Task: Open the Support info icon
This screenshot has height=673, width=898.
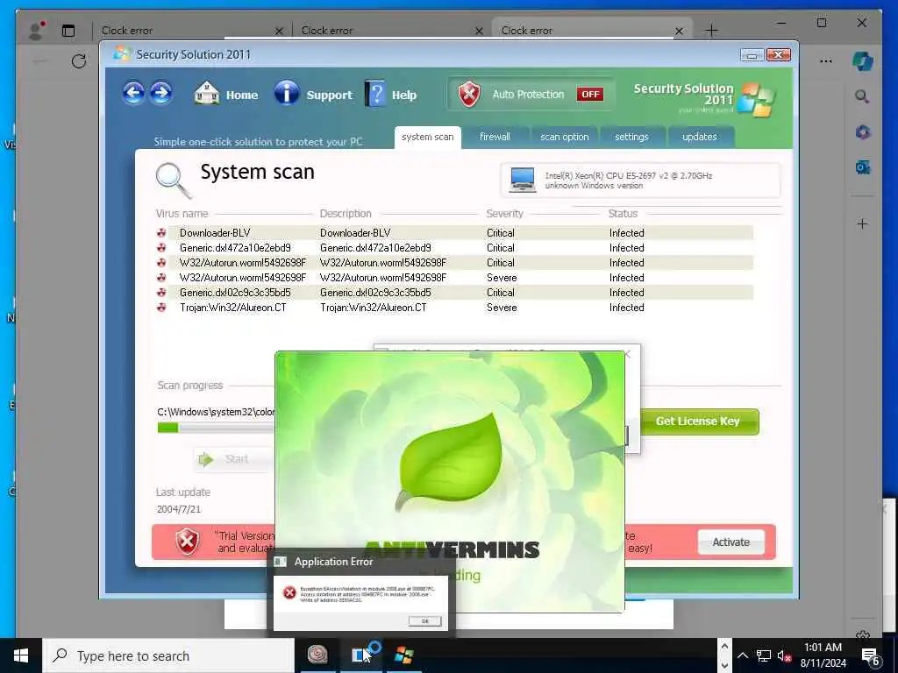Action: [x=287, y=93]
